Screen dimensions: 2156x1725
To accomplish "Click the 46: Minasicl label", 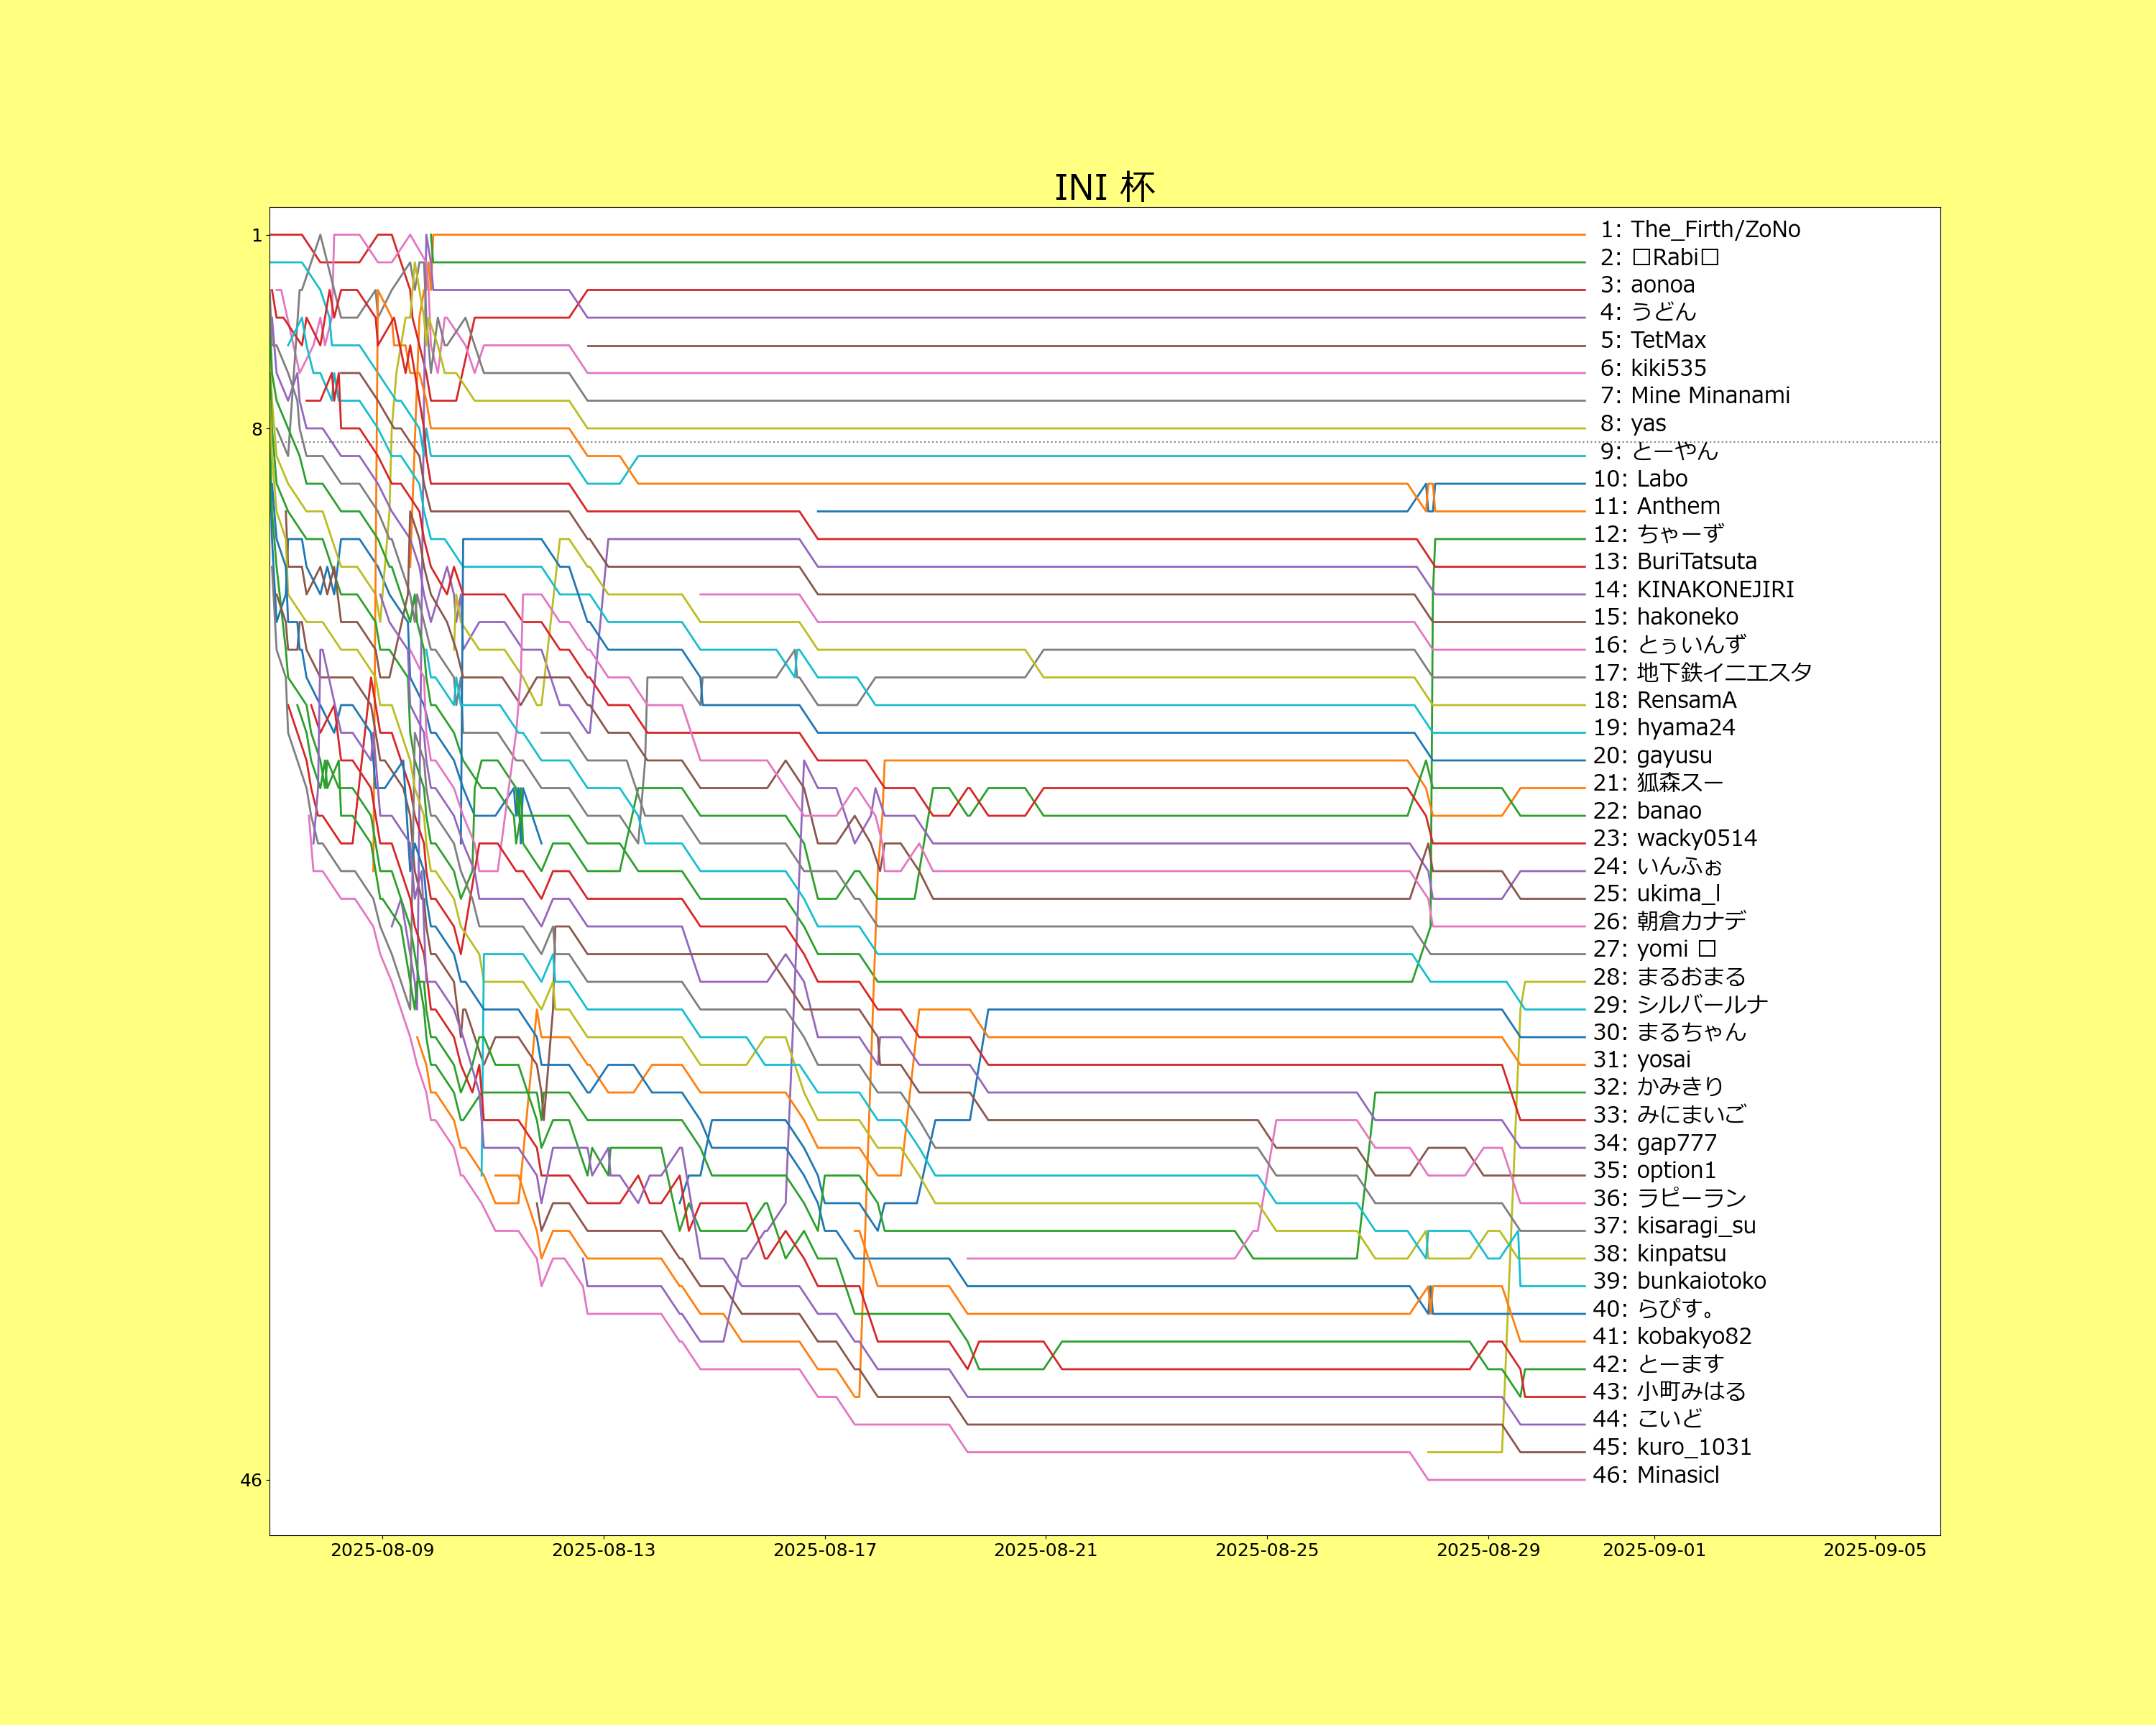I will click(1656, 1475).
